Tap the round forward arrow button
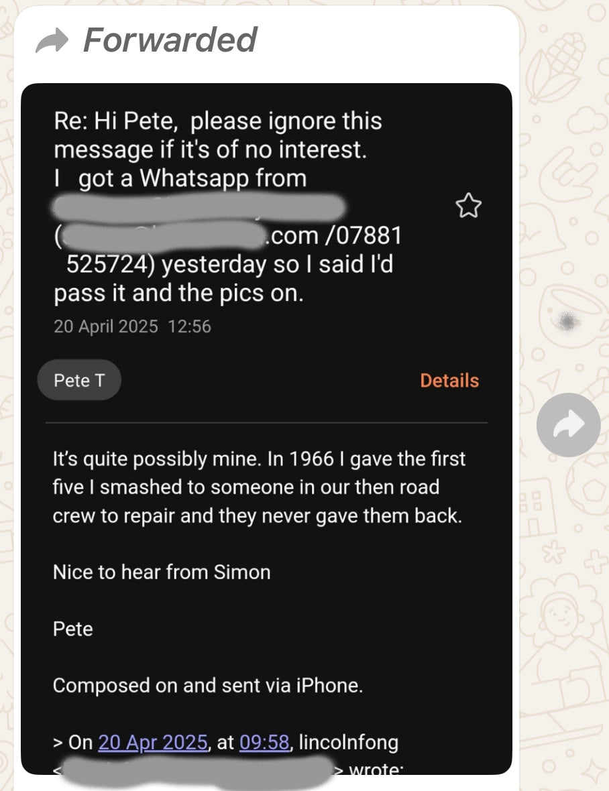 [568, 425]
